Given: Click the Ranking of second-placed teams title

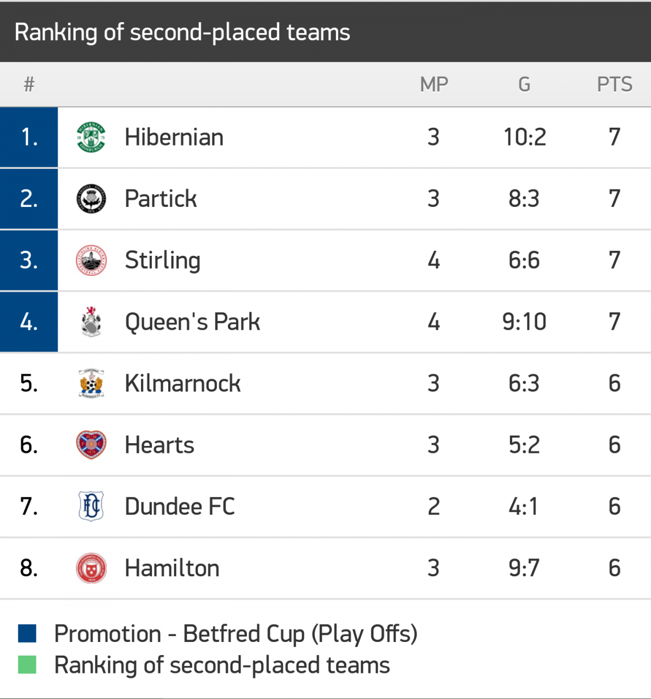Looking at the screenshot, I should 182,32.
